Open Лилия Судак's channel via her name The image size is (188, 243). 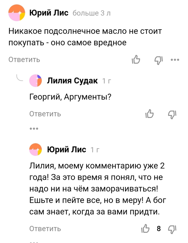click(x=72, y=80)
